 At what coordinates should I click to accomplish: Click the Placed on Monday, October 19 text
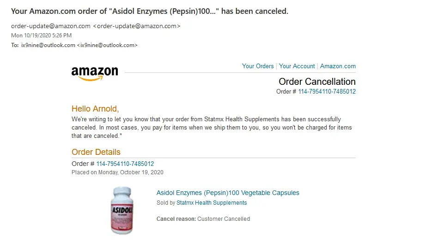117,172
